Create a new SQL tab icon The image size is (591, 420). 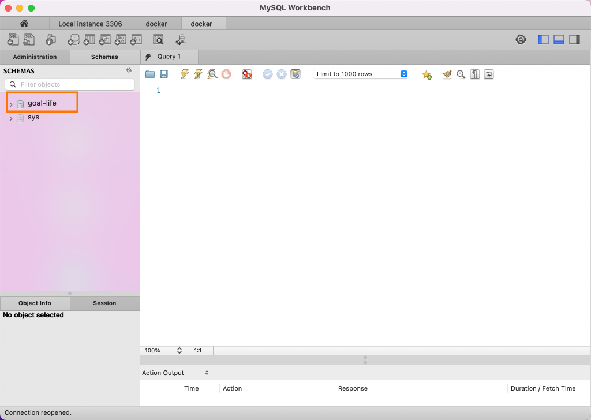click(x=13, y=40)
